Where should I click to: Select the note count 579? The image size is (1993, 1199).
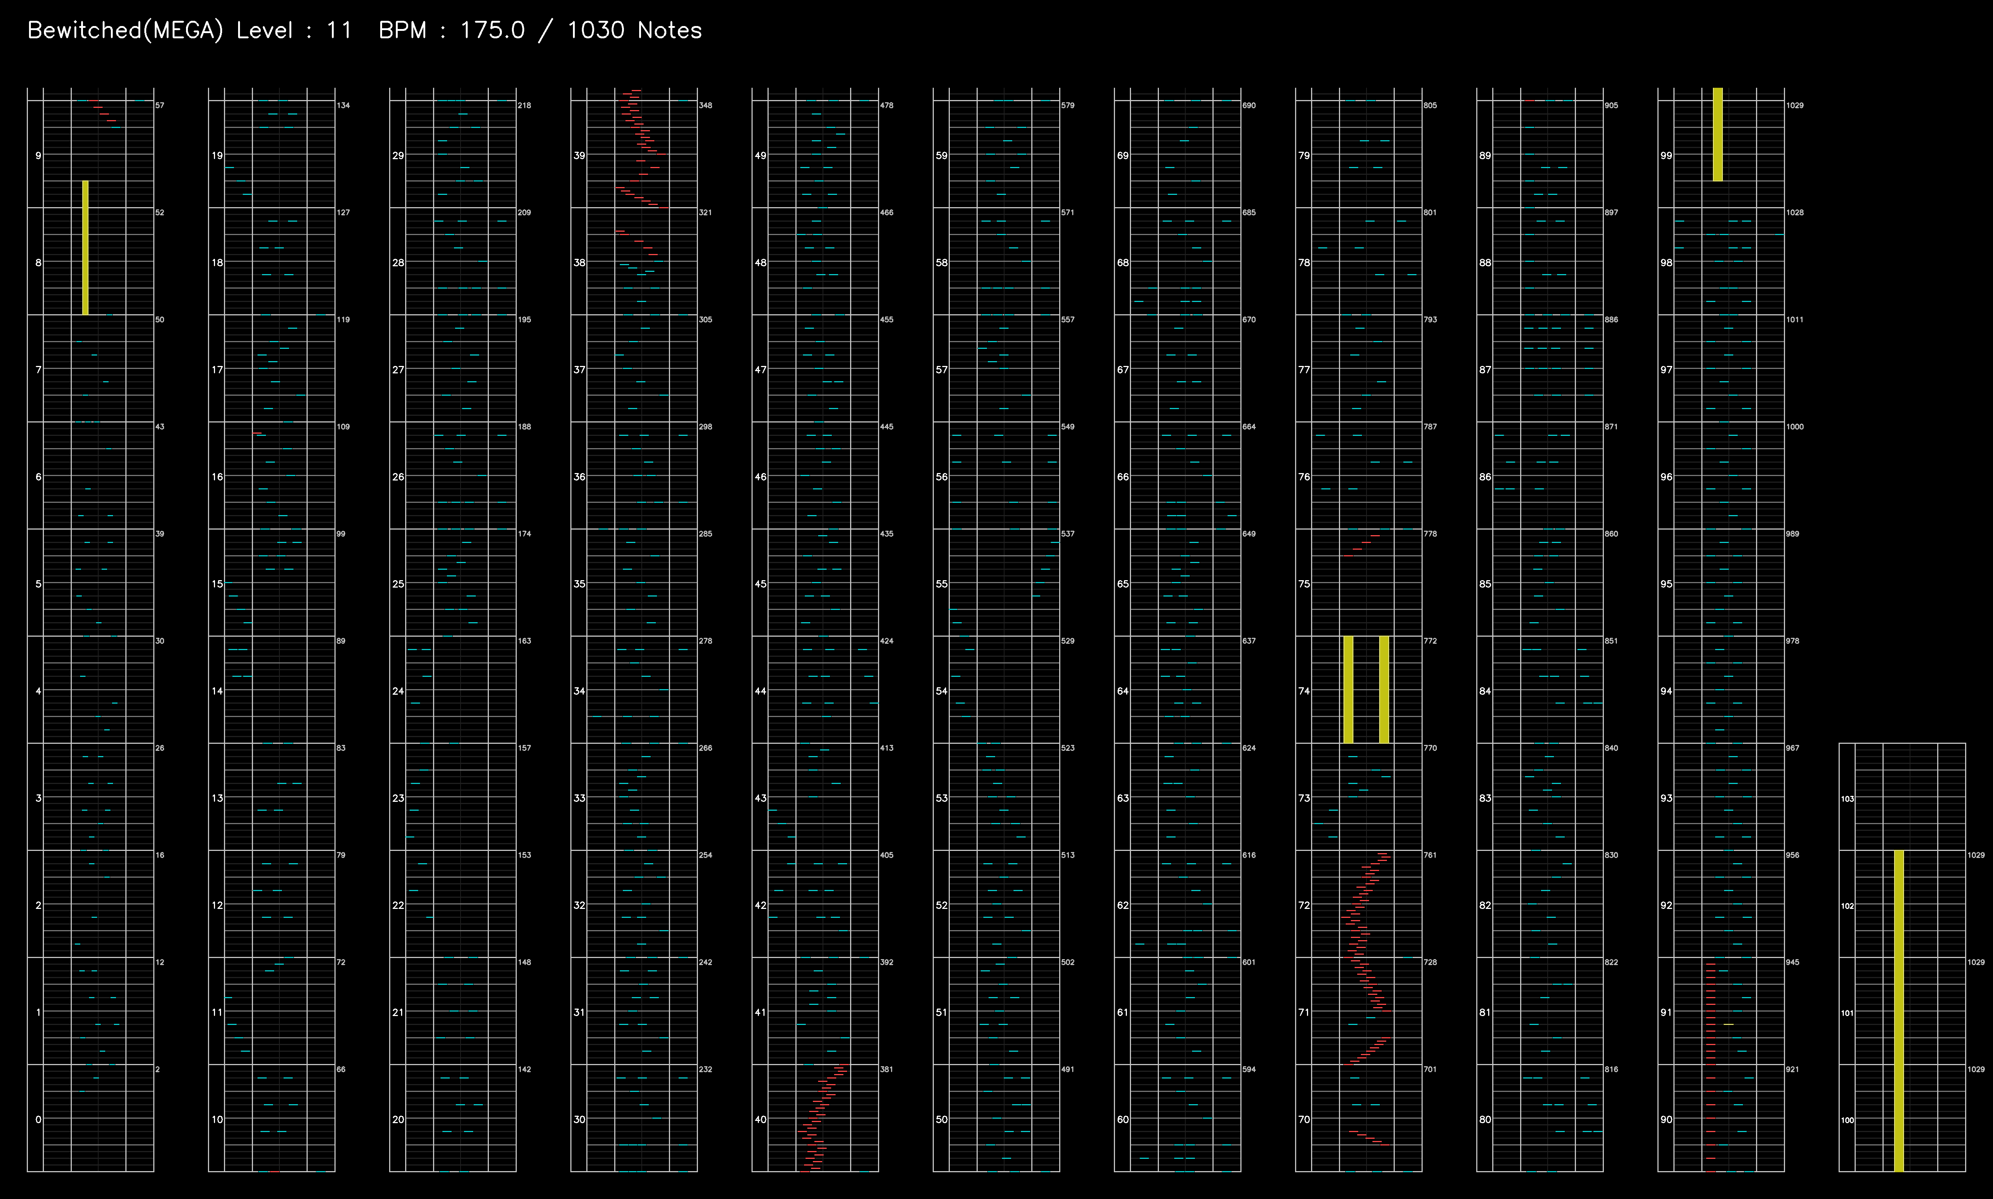click(x=1068, y=105)
